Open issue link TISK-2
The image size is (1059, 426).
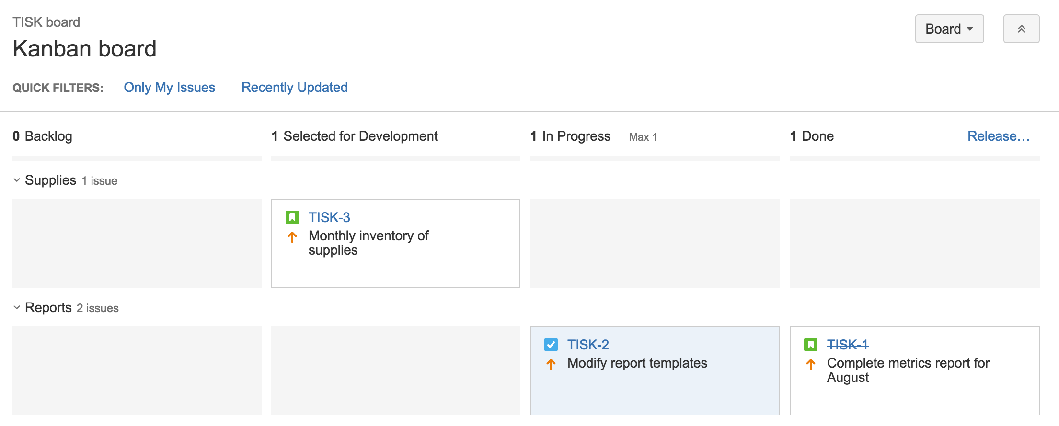588,344
